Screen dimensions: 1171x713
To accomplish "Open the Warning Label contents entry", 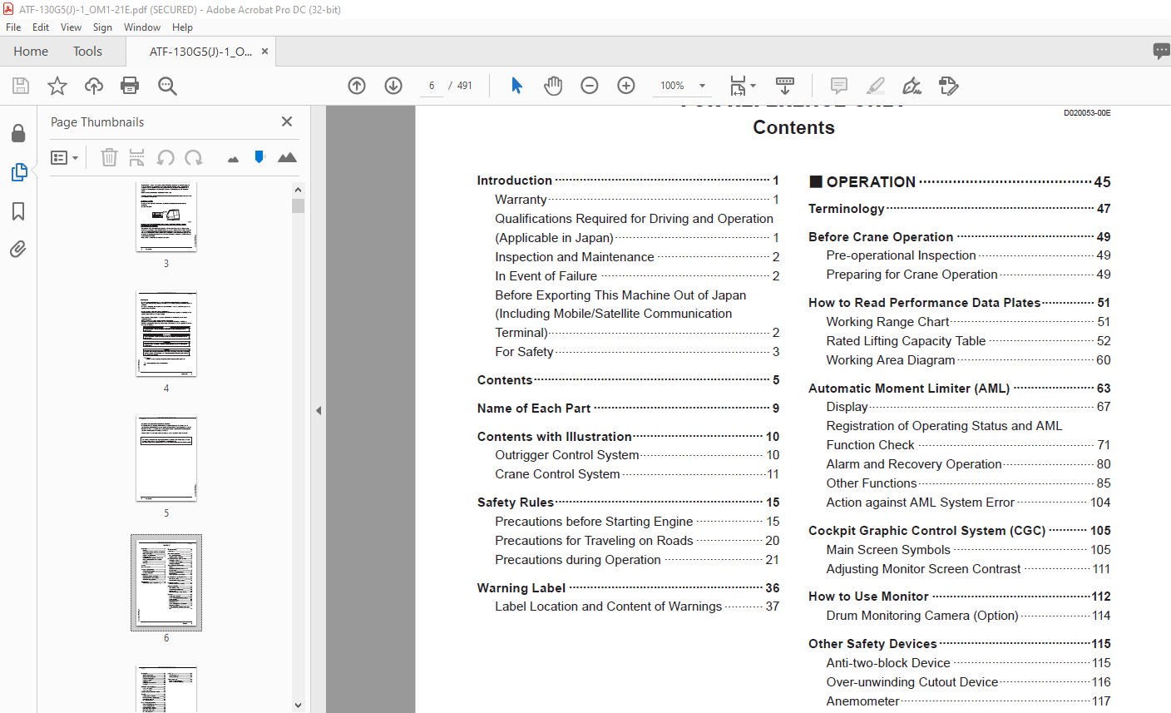I will (x=628, y=588).
